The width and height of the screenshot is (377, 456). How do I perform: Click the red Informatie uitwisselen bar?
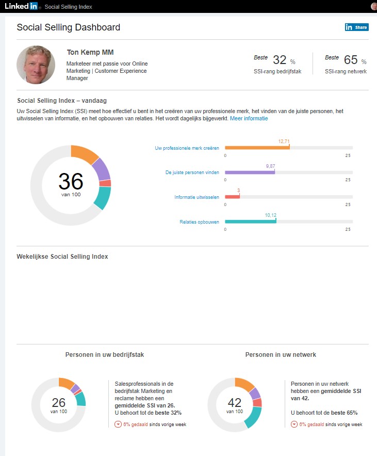click(232, 197)
